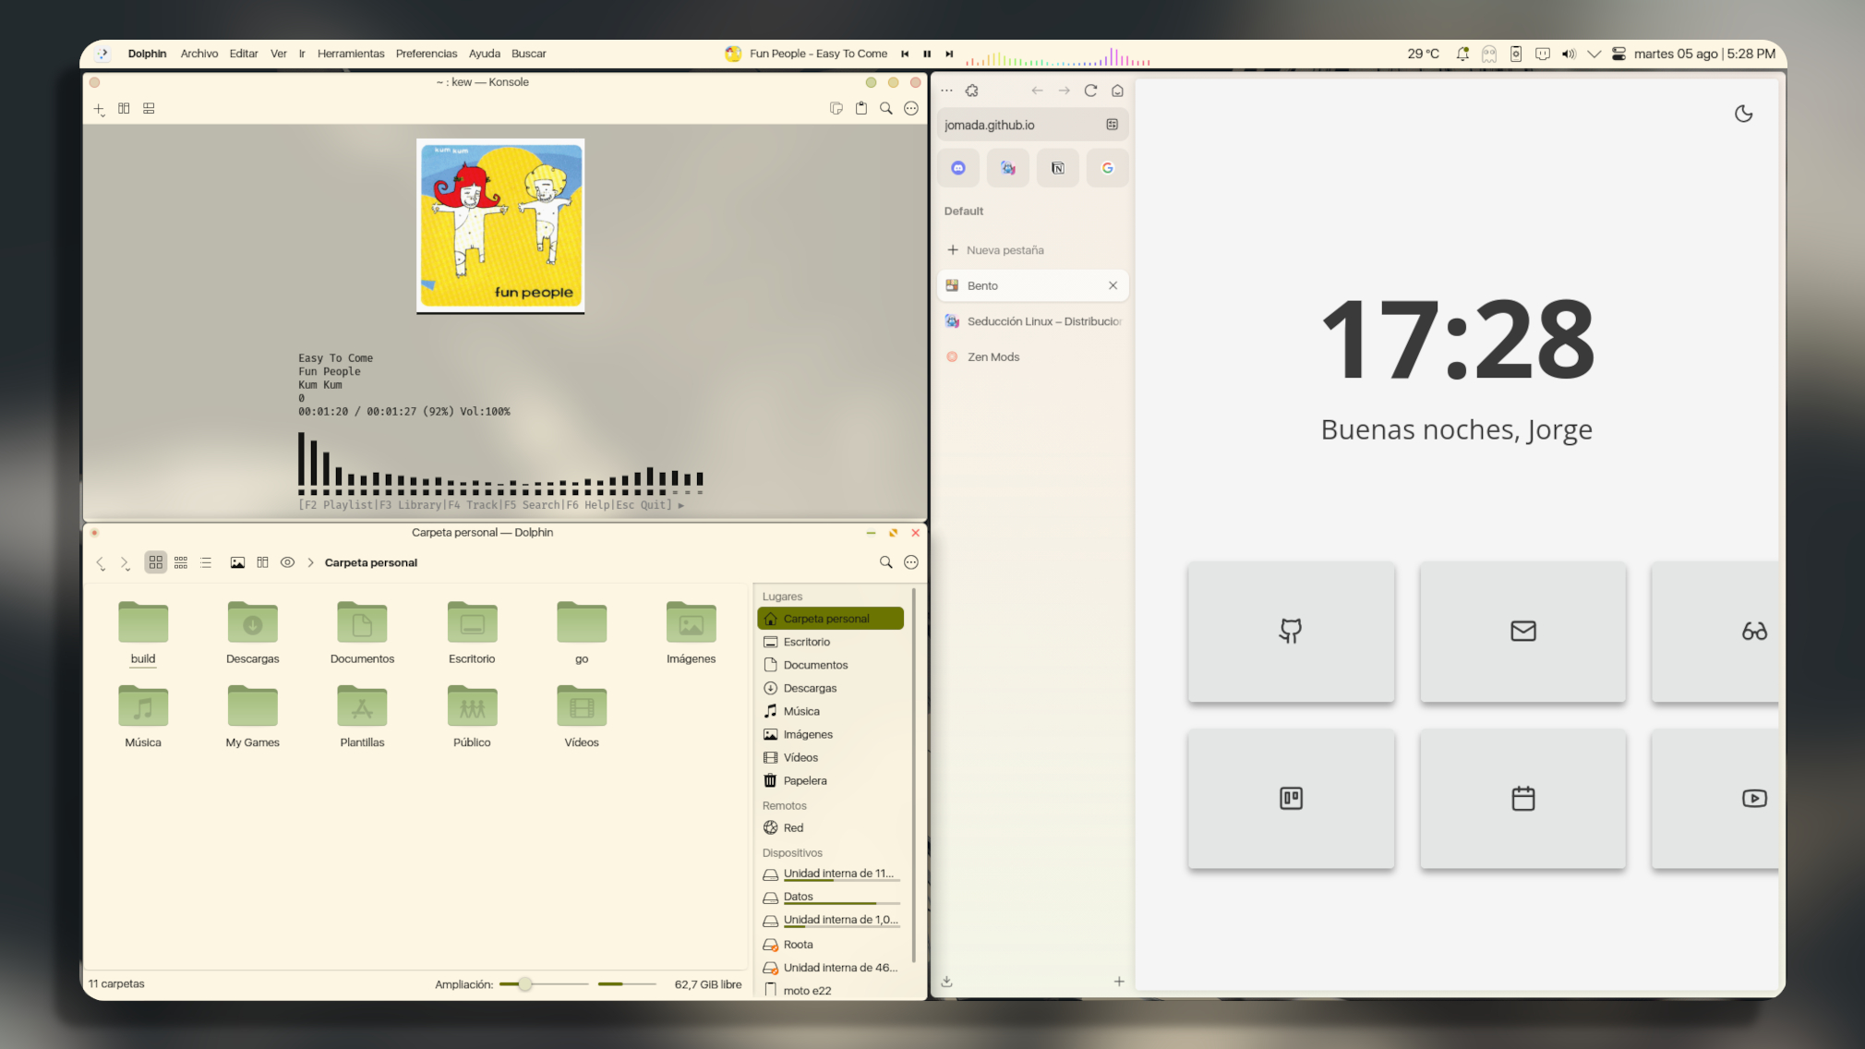This screenshot has width=1865, height=1049.
Task: Click the date and time clock
Action: [x=1704, y=54]
